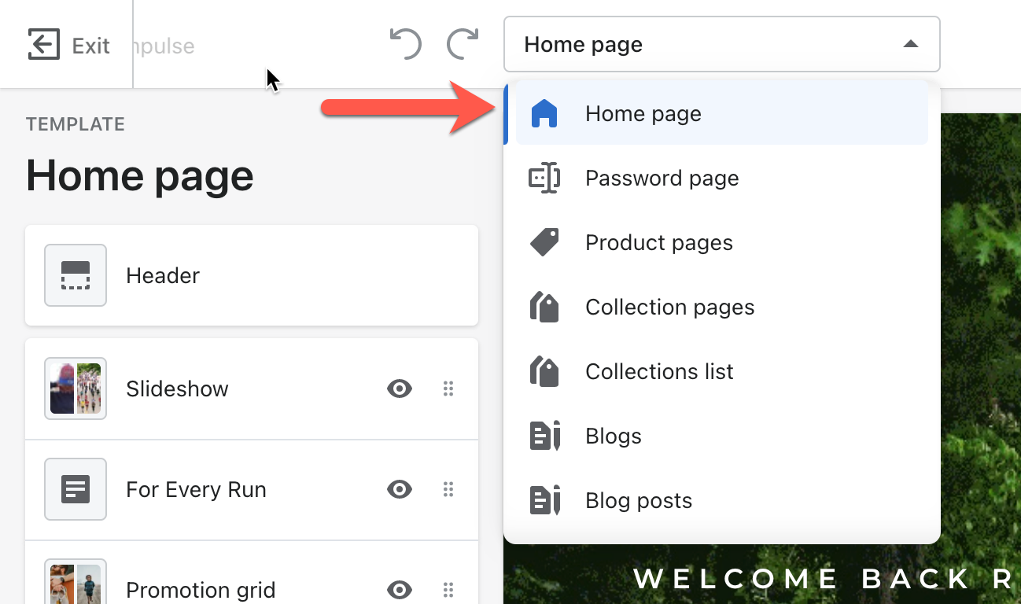Undo the last change

(x=406, y=44)
